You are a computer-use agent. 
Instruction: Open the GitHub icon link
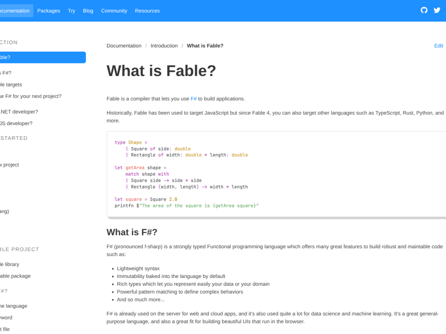tap(424, 10)
